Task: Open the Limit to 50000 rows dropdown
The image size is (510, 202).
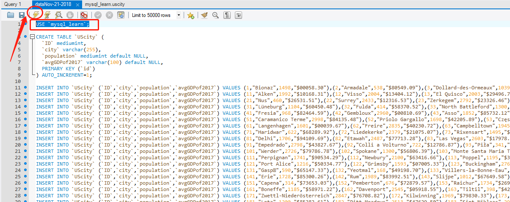Action: [155, 15]
